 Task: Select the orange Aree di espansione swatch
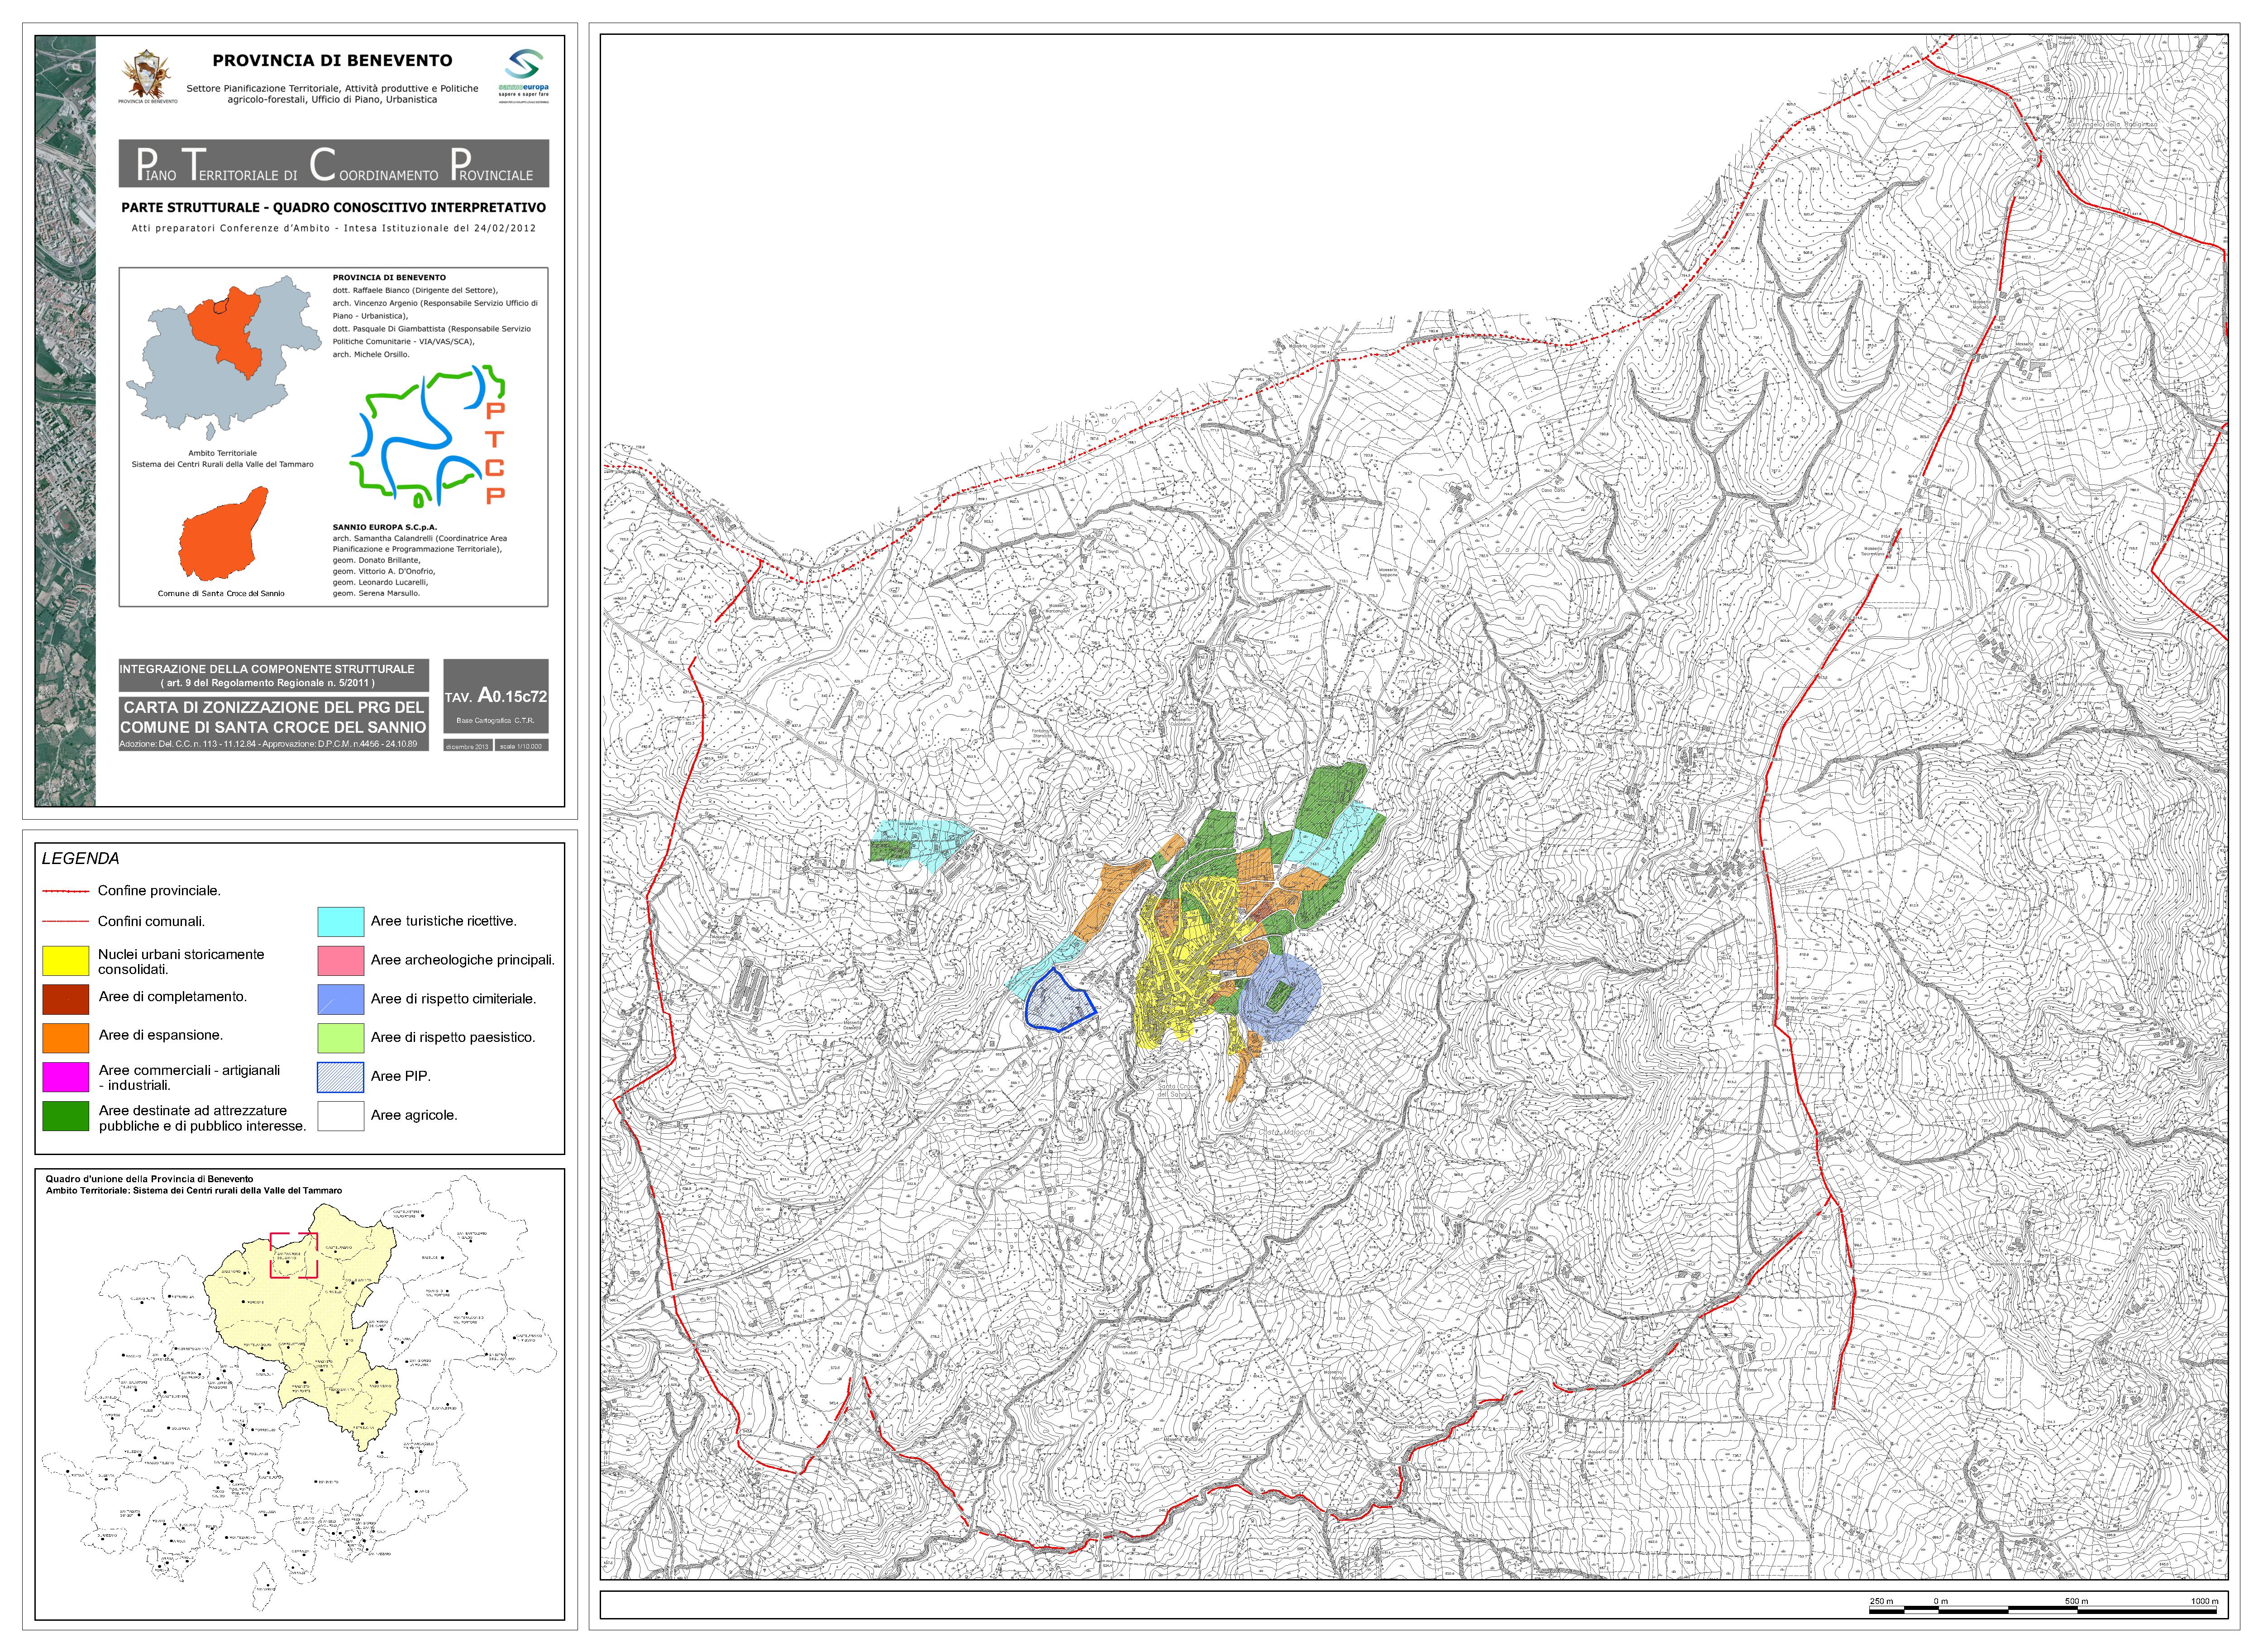tap(66, 1038)
